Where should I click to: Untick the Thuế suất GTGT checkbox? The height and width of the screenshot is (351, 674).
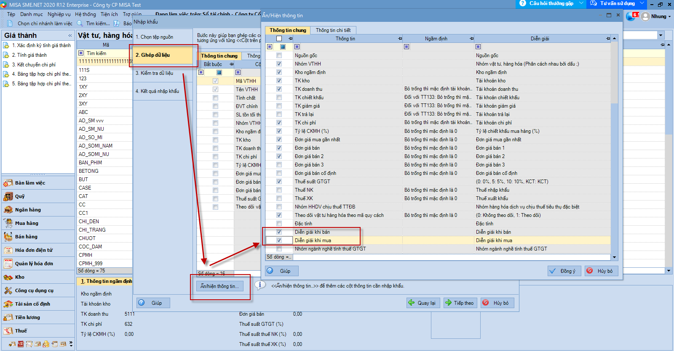click(x=279, y=182)
